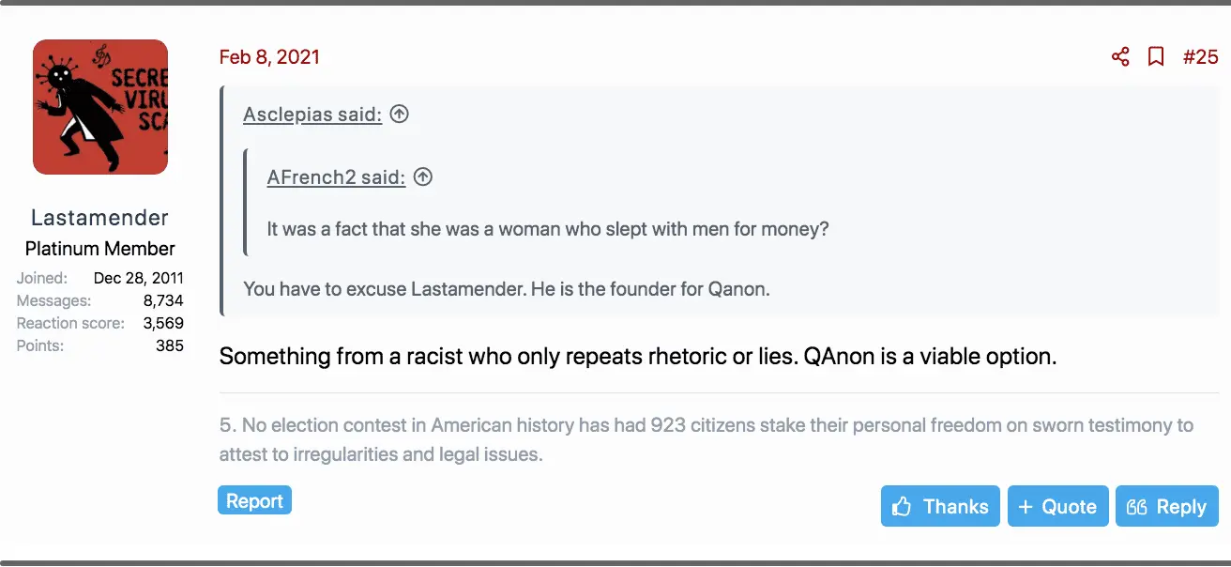Report this post
The height and width of the screenshot is (567, 1231).
pos(254,501)
